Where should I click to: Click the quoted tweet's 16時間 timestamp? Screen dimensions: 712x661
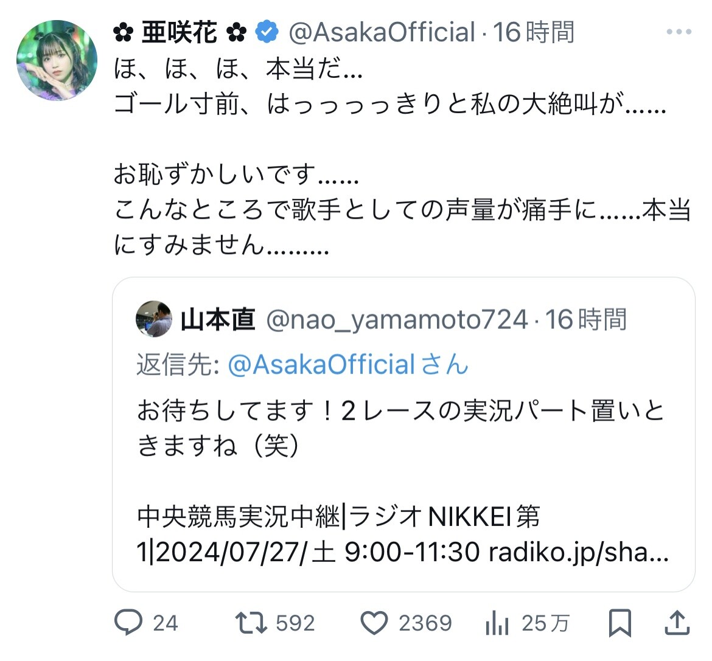[585, 319]
